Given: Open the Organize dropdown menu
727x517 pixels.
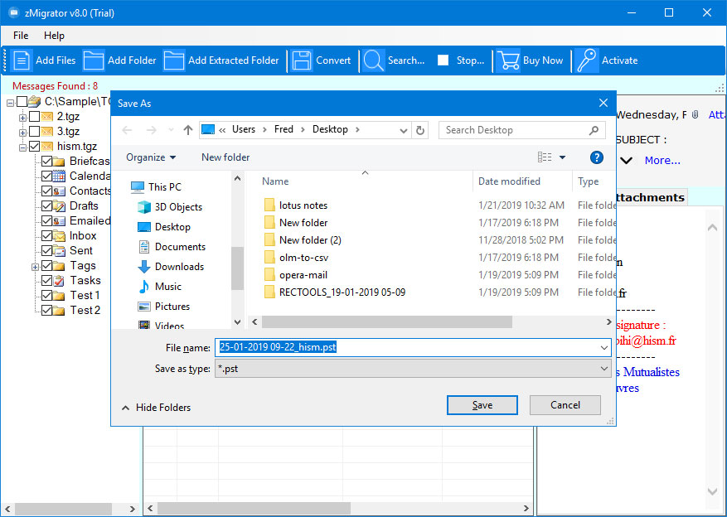Looking at the screenshot, I should pyautogui.click(x=151, y=157).
